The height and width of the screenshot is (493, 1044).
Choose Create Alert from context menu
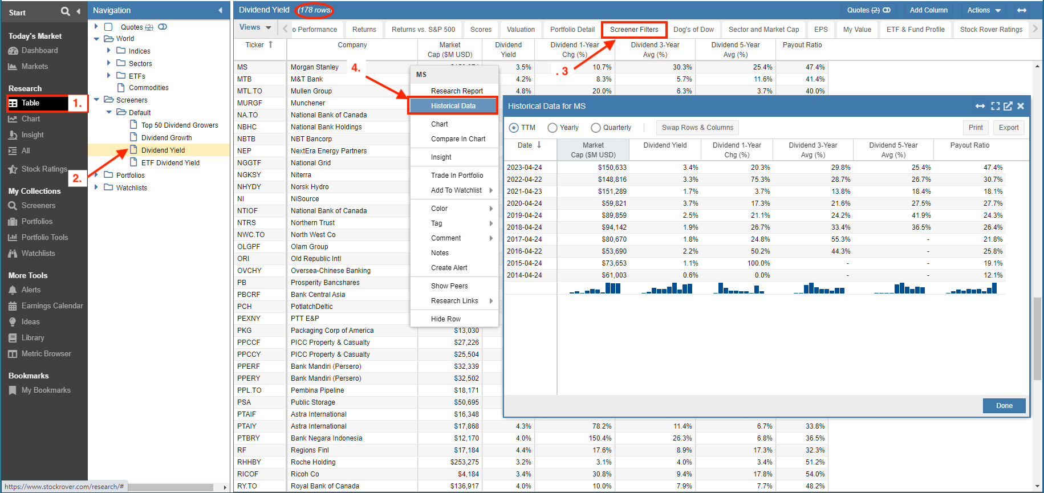pyautogui.click(x=454, y=268)
